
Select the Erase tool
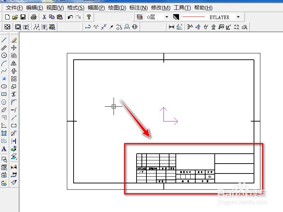[14, 40]
